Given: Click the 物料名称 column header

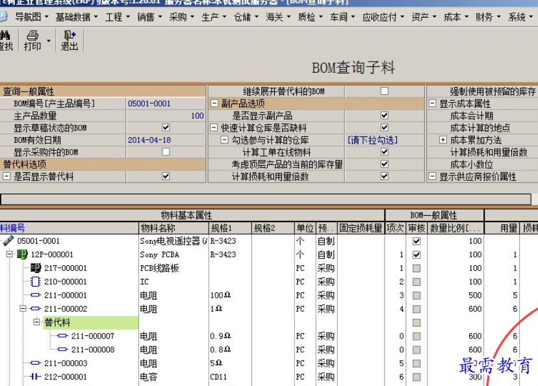Looking at the screenshot, I should [x=173, y=228].
